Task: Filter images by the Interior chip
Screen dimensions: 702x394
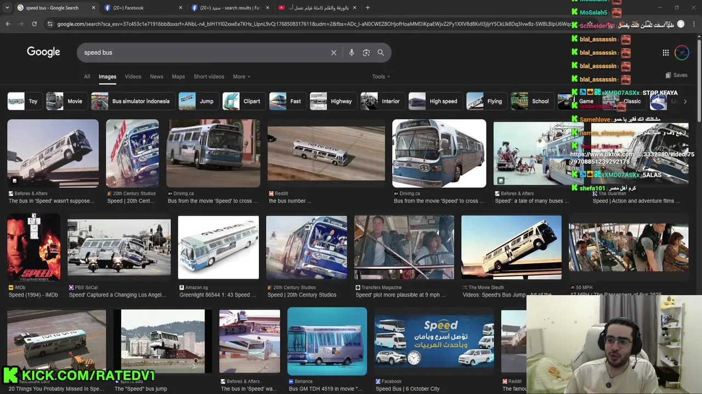Action: pyautogui.click(x=382, y=101)
